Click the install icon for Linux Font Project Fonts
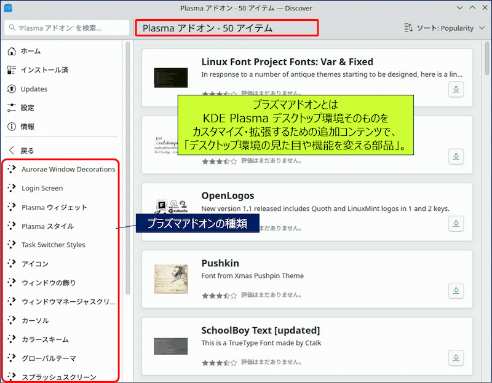This screenshot has height=383, width=492. click(x=456, y=89)
